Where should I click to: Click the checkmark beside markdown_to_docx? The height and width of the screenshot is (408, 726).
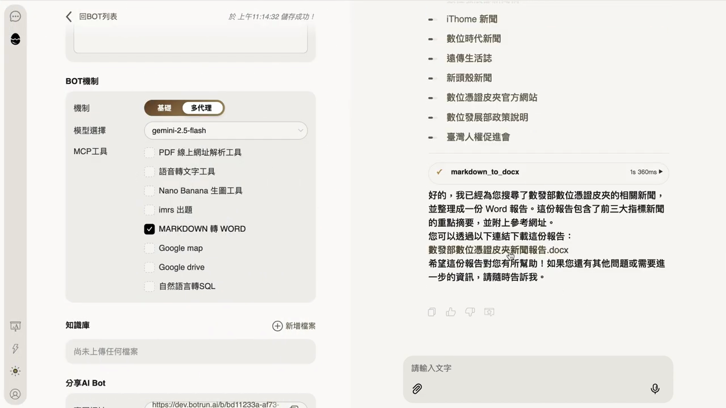click(440, 172)
